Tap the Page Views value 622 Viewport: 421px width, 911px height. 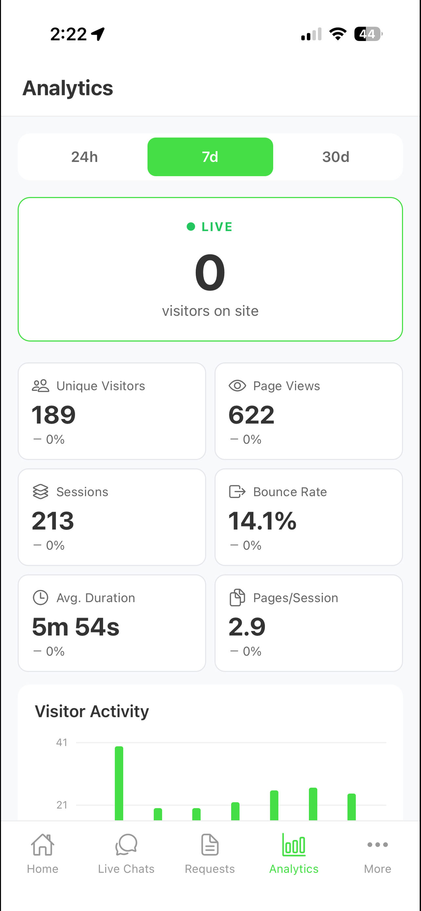coord(251,415)
